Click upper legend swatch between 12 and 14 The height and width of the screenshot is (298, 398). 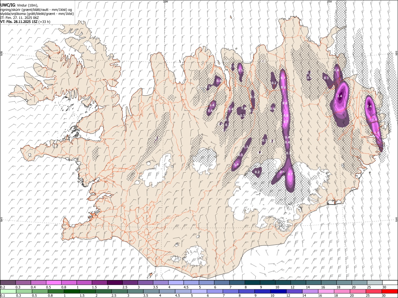coord(298,282)
